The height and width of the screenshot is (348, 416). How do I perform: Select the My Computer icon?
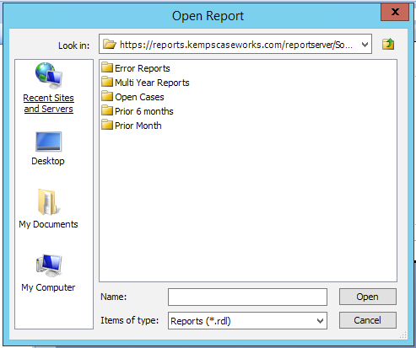[49, 265]
